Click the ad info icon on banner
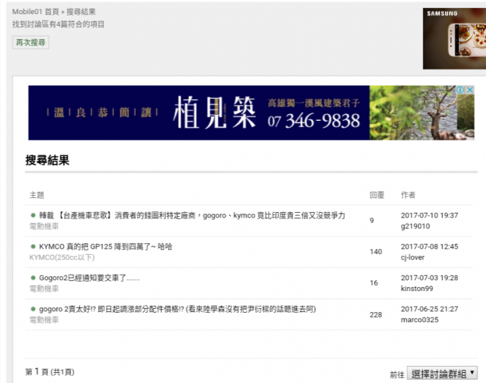The height and width of the screenshot is (383, 486). coord(460,90)
